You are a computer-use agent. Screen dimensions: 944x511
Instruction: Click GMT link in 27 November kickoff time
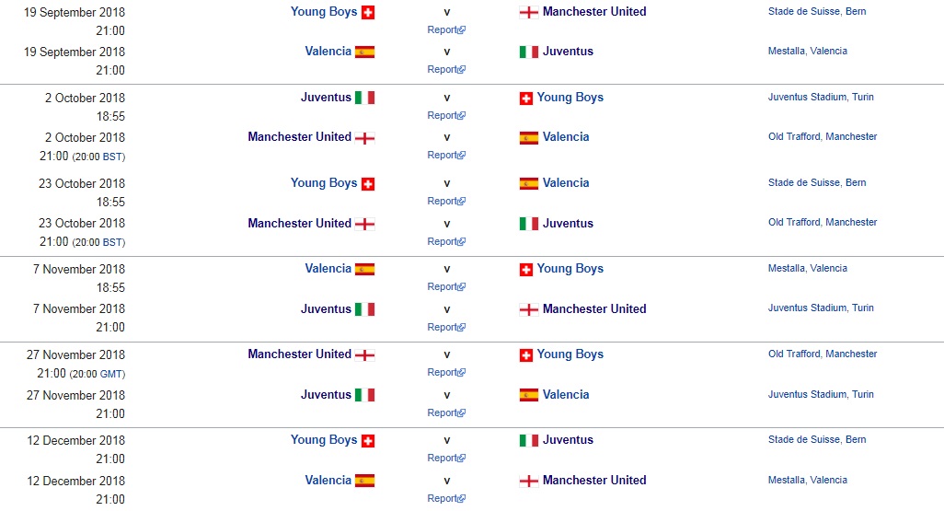(111, 374)
